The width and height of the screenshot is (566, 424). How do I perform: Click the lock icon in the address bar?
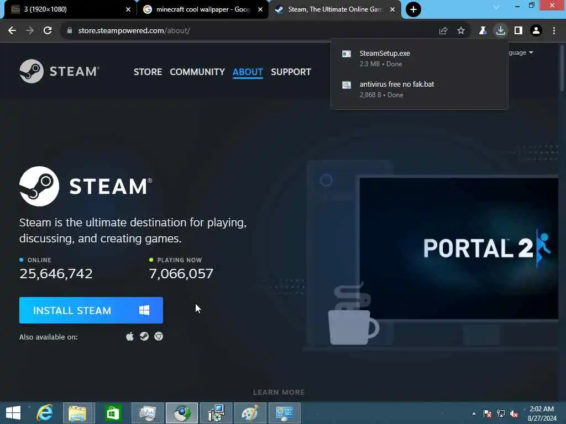[x=69, y=31]
